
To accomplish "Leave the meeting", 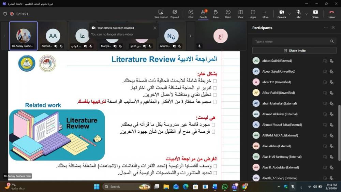I will coord(331,14).
